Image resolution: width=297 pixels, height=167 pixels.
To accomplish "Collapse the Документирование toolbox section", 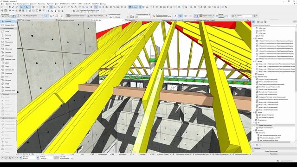I will (1, 118).
